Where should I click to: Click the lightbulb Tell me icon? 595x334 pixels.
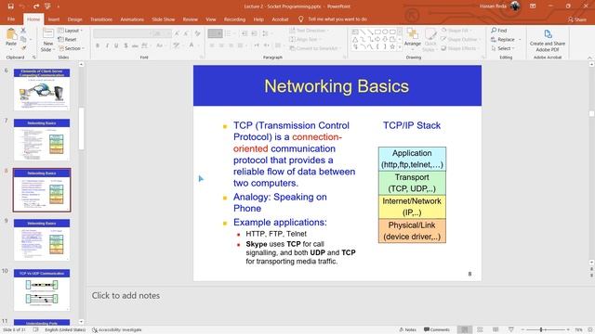click(301, 19)
